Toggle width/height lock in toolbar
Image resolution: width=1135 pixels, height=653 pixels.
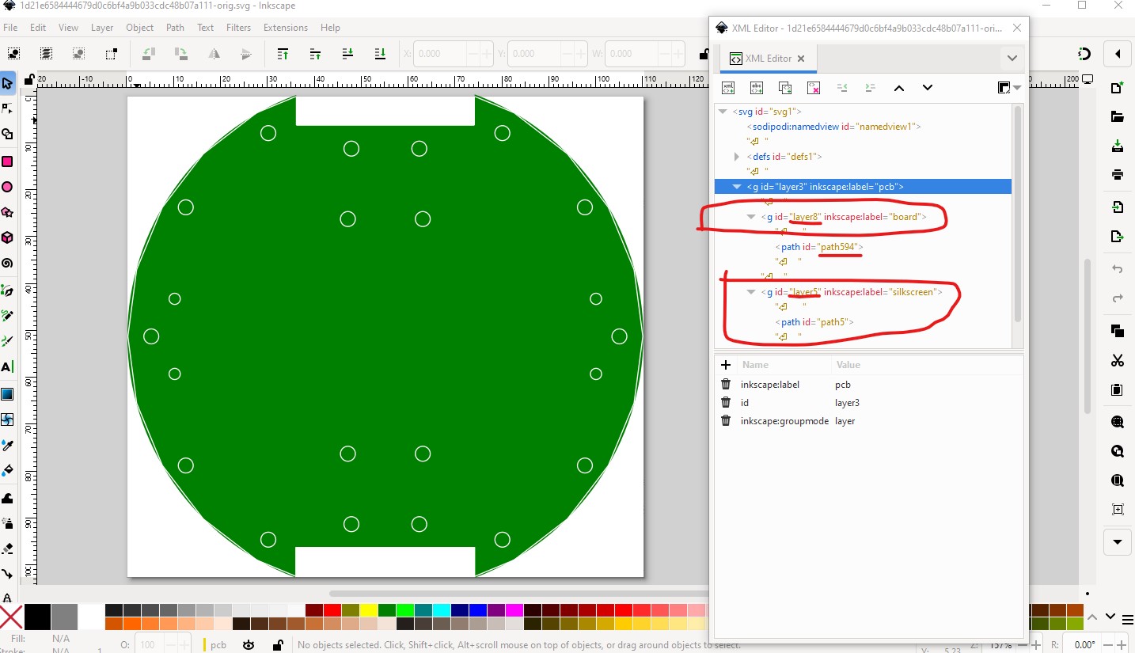pos(703,55)
